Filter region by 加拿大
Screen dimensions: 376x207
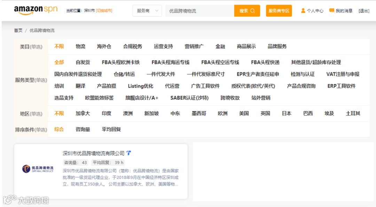tap(83, 113)
